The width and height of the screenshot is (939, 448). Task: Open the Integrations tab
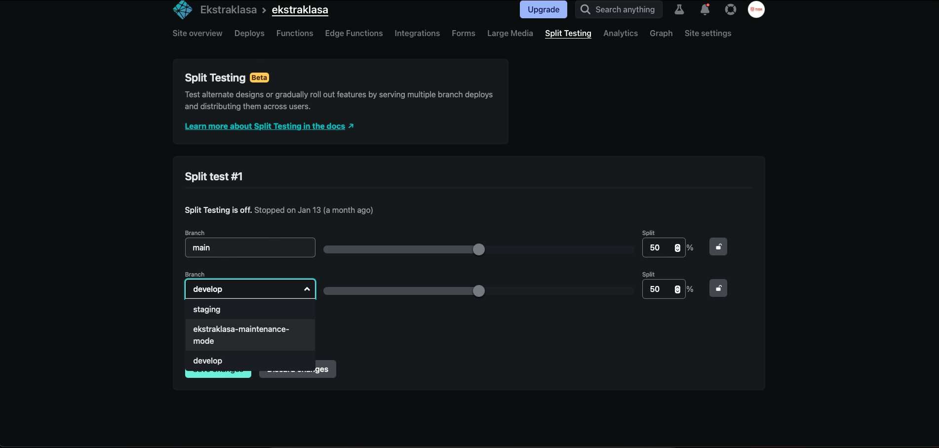[417, 33]
